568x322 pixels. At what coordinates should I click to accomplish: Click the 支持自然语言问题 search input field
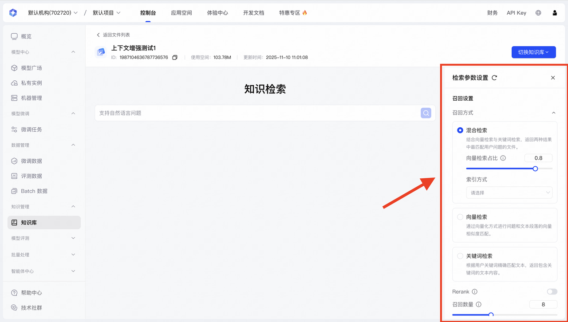[x=257, y=113]
